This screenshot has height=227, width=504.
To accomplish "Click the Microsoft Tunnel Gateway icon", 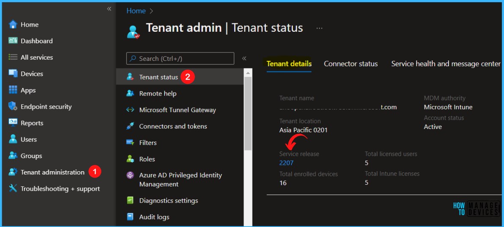I will click(x=130, y=109).
